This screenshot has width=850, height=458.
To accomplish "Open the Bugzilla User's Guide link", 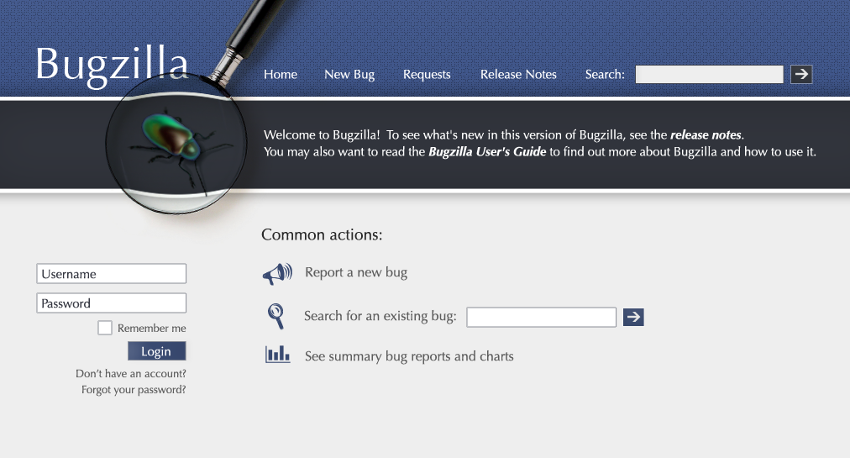I will pos(487,152).
